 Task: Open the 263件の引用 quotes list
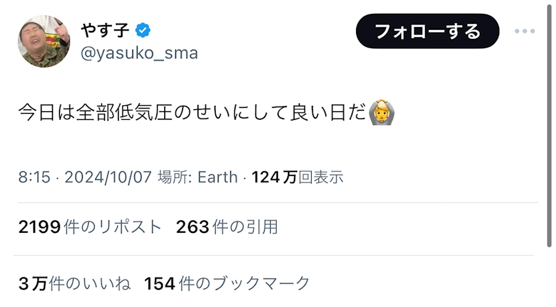tap(227, 228)
